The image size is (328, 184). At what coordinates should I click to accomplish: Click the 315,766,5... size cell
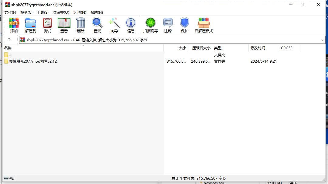click(x=176, y=61)
